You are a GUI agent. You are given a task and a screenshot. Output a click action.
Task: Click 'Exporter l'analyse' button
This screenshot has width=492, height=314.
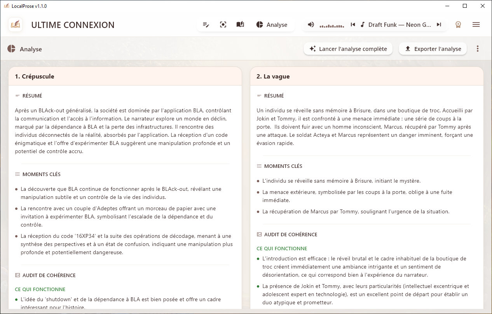433,49
